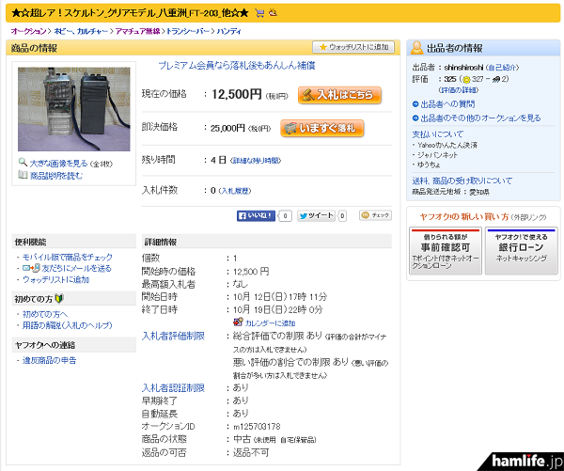Click the カレンダーに追加 calendar icon
This screenshot has height=471, width=564.
pyautogui.click(x=237, y=322)
